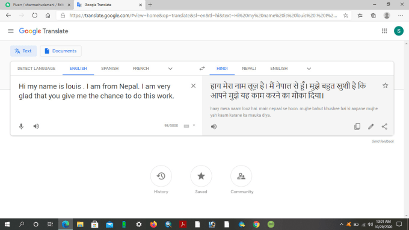This screenshot has height=230, width=409.
Task: Go back in the browser
Action: click(8, 16)
